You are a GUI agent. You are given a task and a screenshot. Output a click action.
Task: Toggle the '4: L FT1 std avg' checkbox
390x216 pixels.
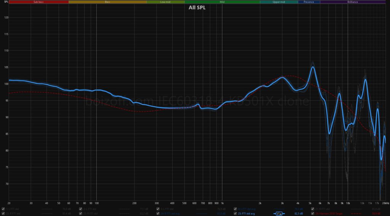[235, 209]
